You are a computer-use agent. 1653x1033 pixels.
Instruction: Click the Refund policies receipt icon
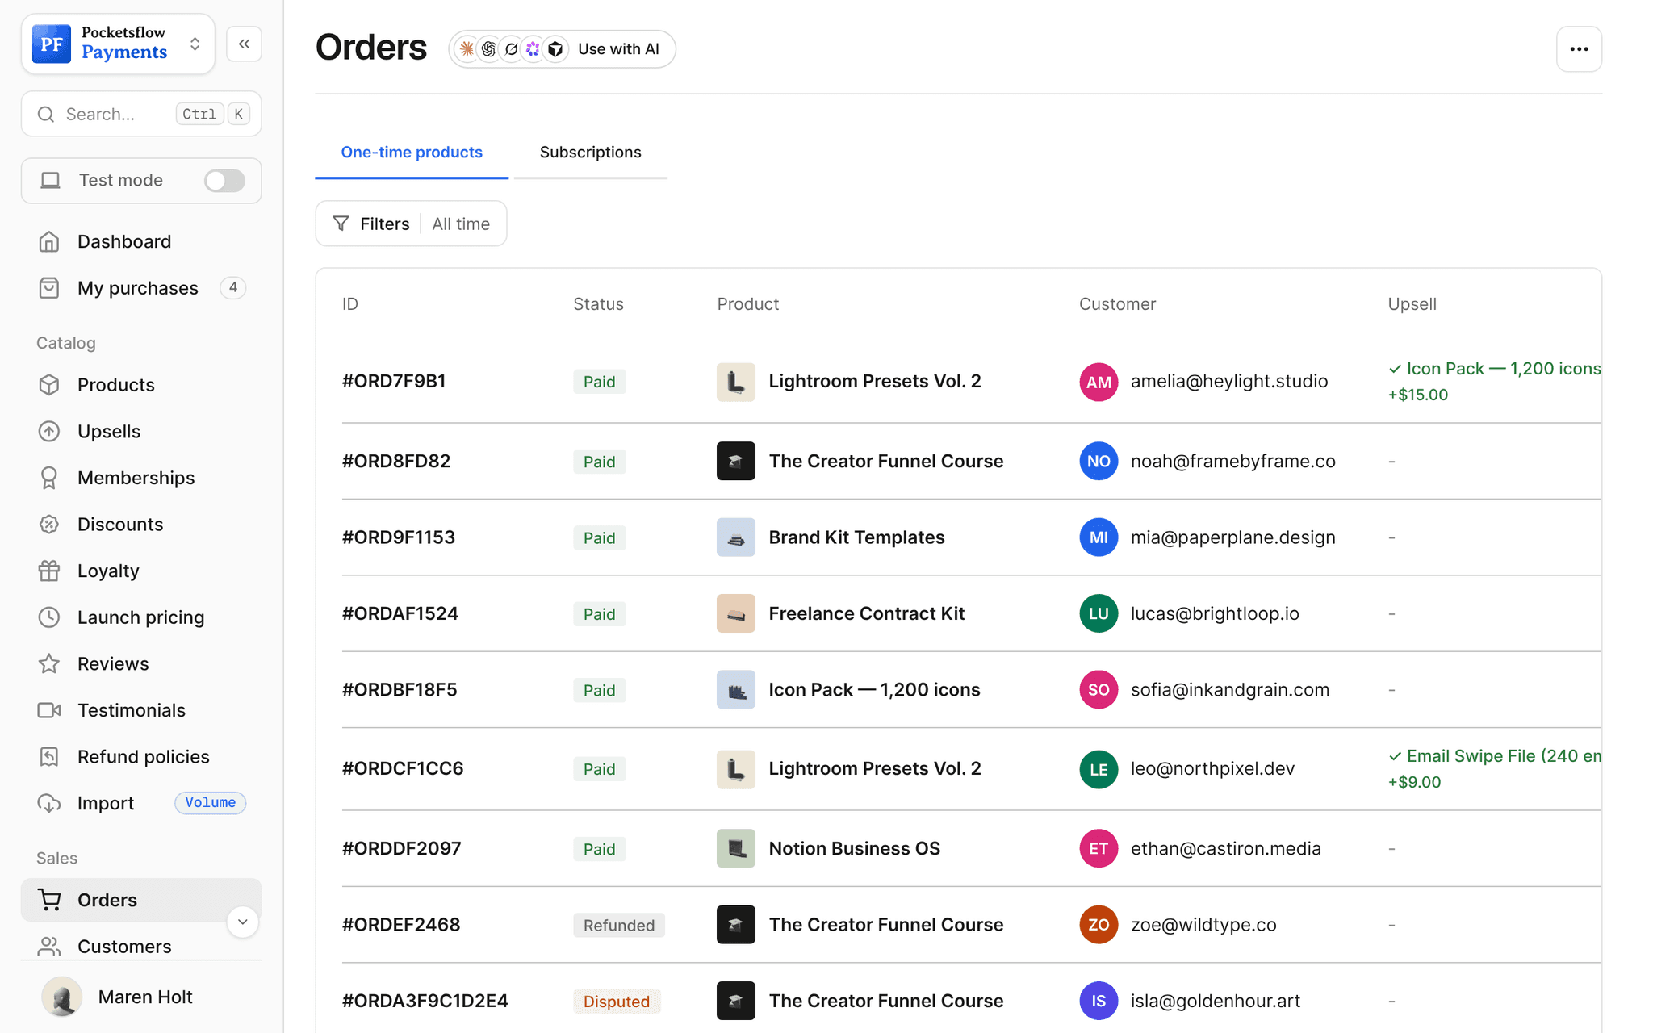click(49, 757)
